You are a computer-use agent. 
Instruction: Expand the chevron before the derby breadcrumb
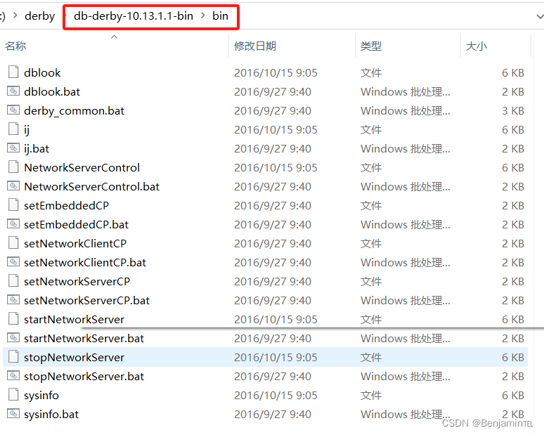coord(15,15)
